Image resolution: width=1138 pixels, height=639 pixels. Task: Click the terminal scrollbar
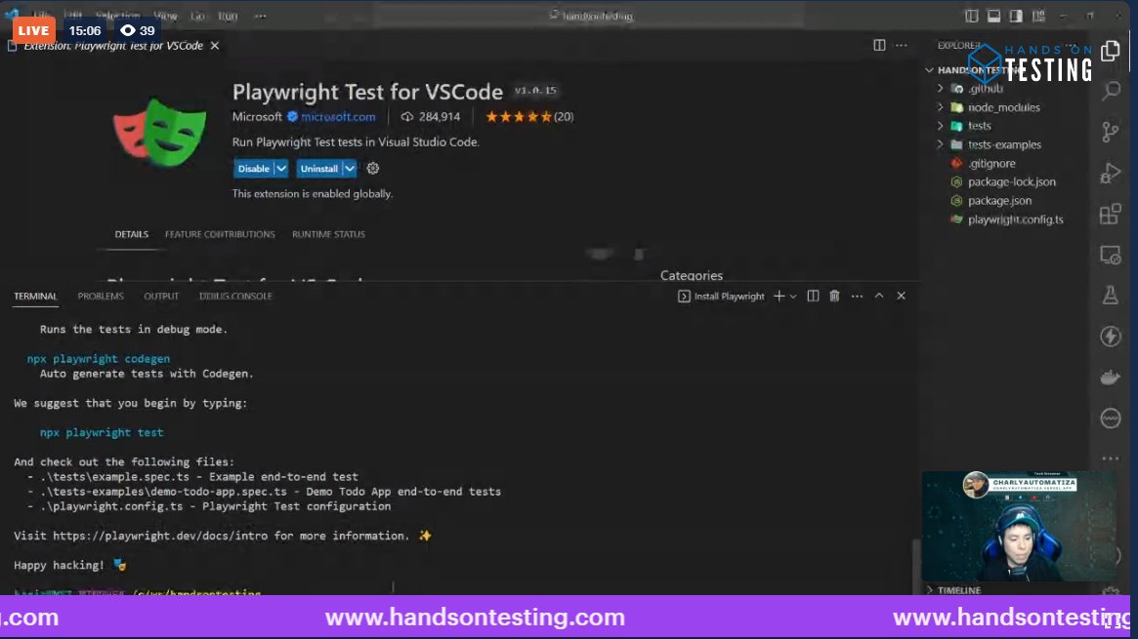[915, 565]
